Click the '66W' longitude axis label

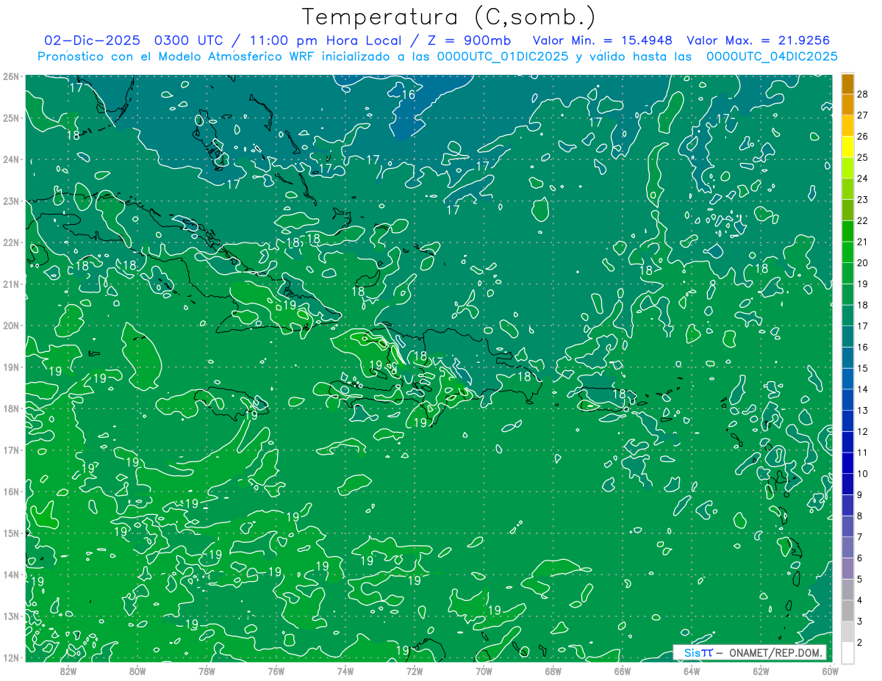point(623,670)
